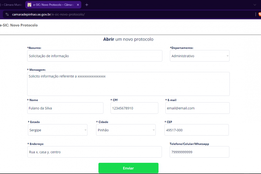Select the Nome field

(65, 108)
